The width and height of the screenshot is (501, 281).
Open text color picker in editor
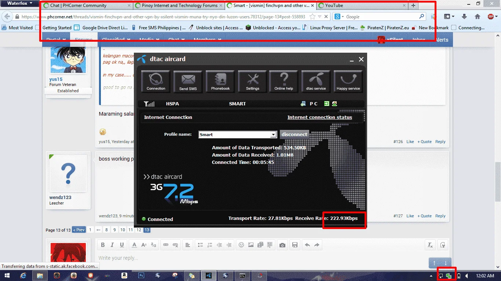tap(135, 245)
